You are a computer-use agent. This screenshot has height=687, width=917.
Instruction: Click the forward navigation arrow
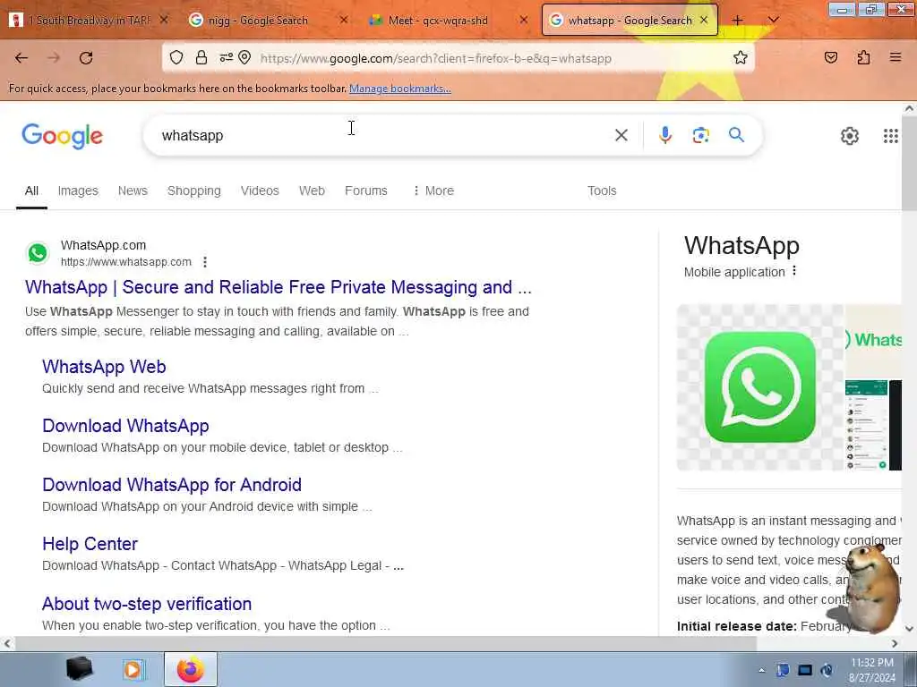click(x=54, y=58)
